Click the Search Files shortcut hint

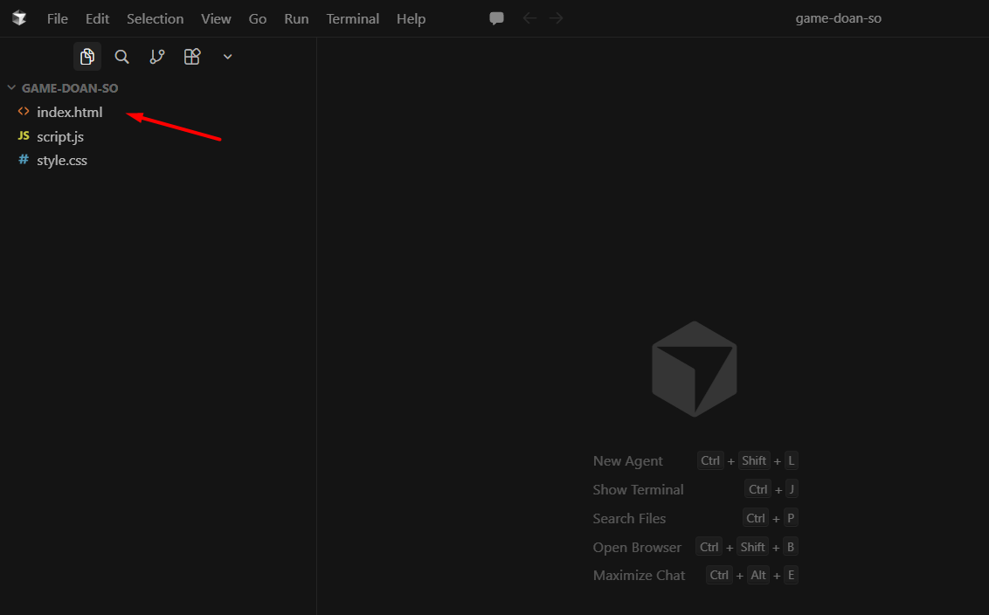pos(695,519)
